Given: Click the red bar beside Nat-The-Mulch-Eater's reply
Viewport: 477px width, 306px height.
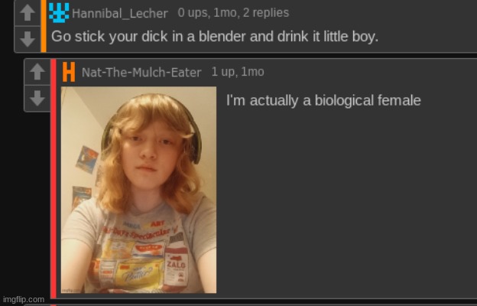Looking at the screenshot, I should [x=54, y=178].
